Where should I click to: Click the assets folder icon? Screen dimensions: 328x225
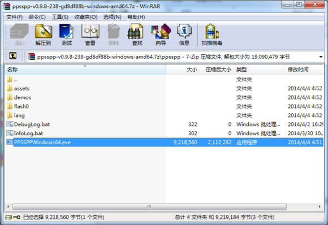(10, 88)
